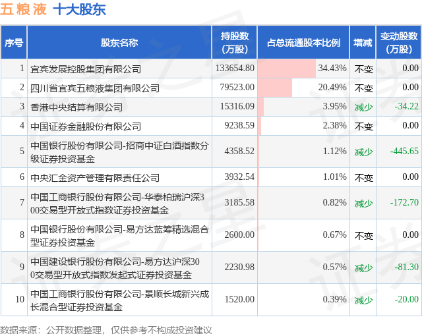Select the 序号 column header
Viewport: 422px width, 336px height.
coord(14,42)
